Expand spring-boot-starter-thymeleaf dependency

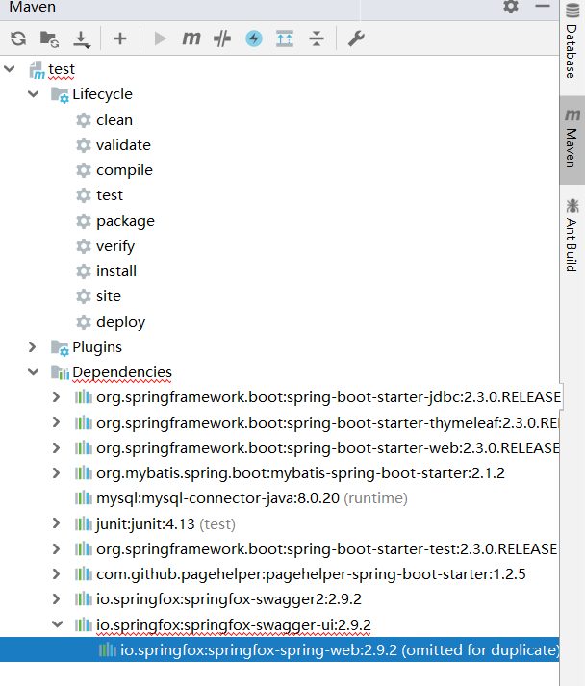(x=57, y=422)
